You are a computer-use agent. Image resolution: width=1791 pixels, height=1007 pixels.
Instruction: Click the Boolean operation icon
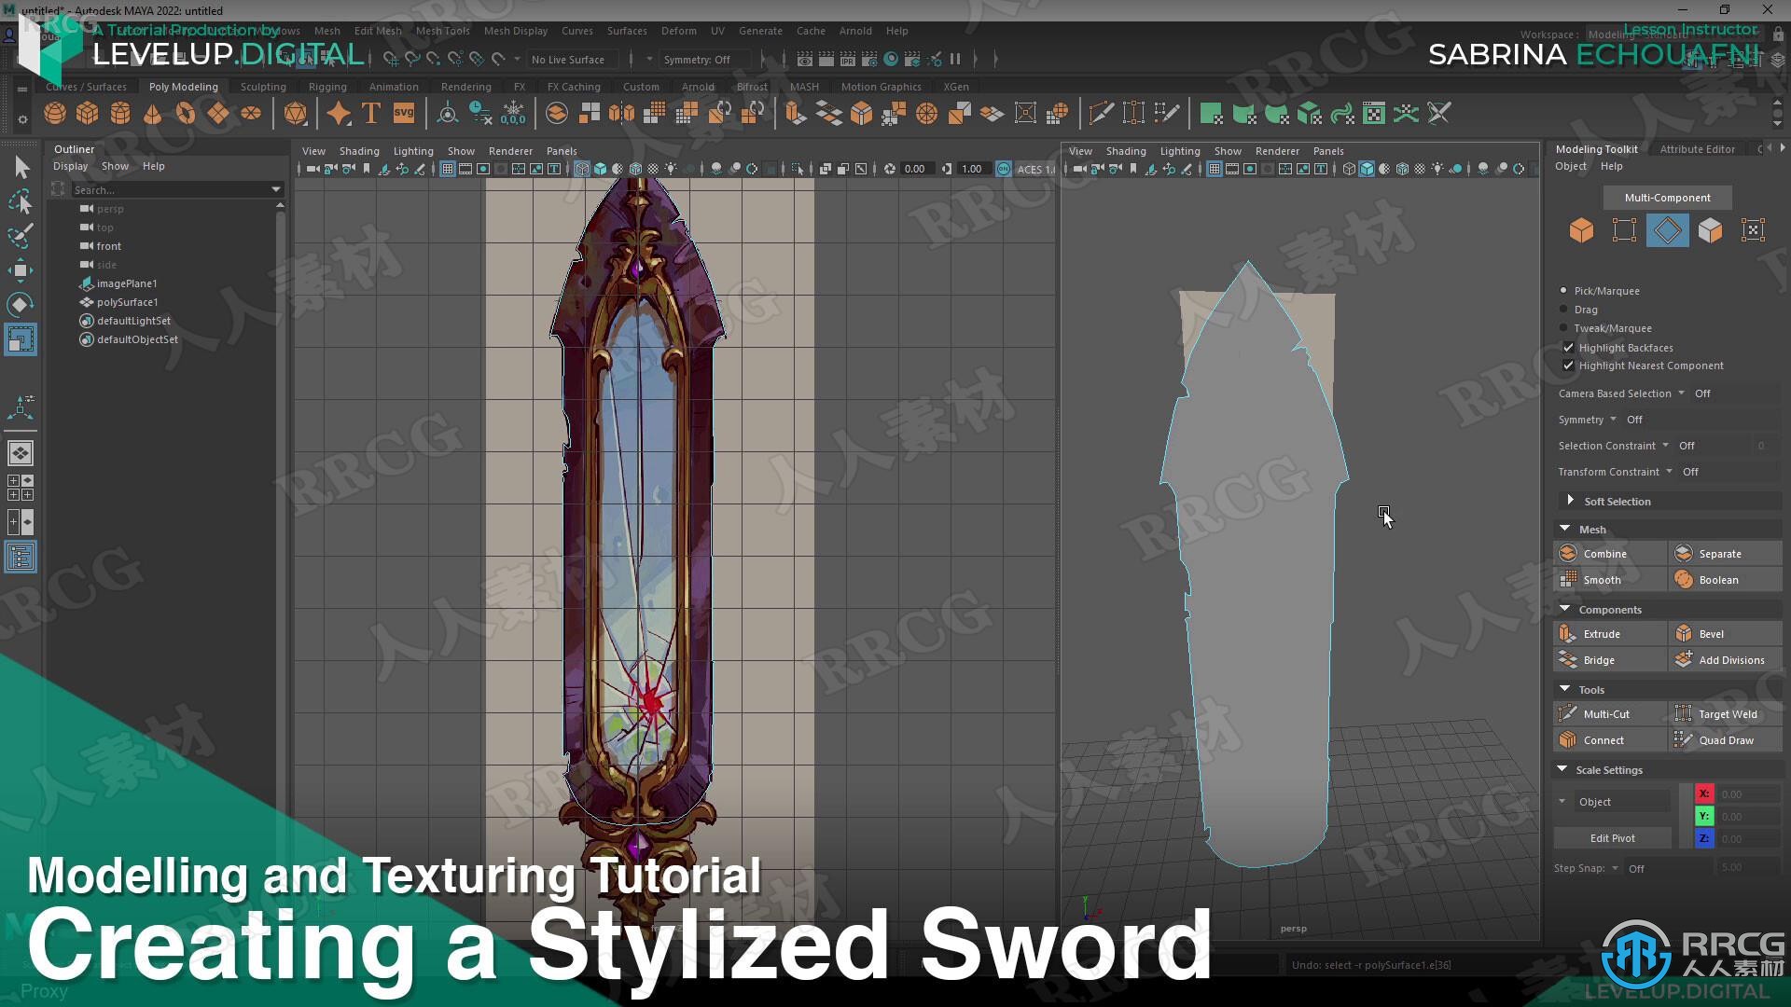tap(1684, 579)
